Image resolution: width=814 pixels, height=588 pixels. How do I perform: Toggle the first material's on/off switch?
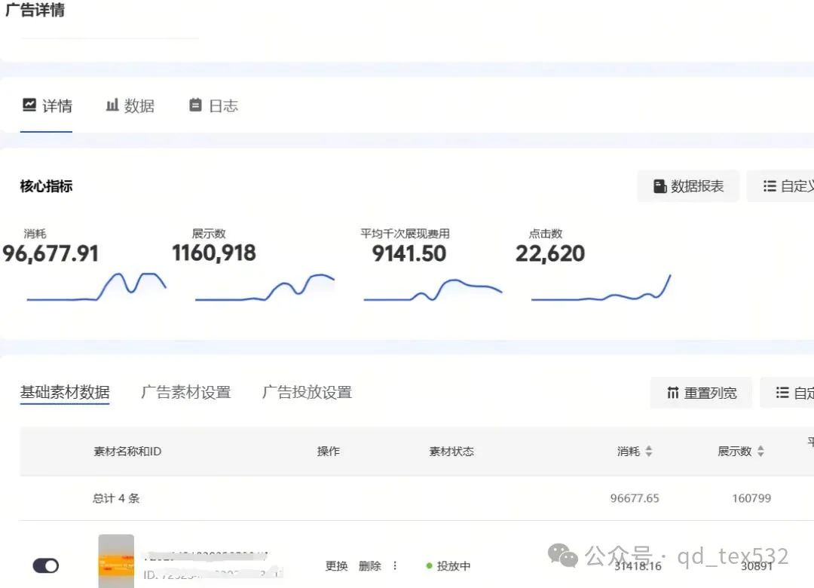click(x=46, y=565)
